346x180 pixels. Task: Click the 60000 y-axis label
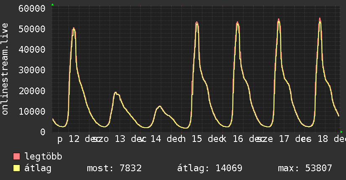coord(32,8)
